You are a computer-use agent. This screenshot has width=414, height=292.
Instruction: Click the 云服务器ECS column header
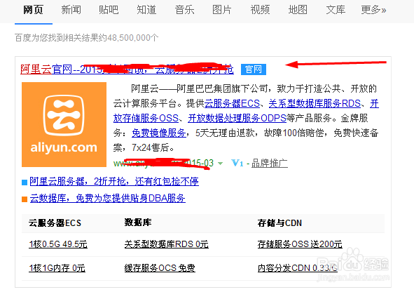55,223
